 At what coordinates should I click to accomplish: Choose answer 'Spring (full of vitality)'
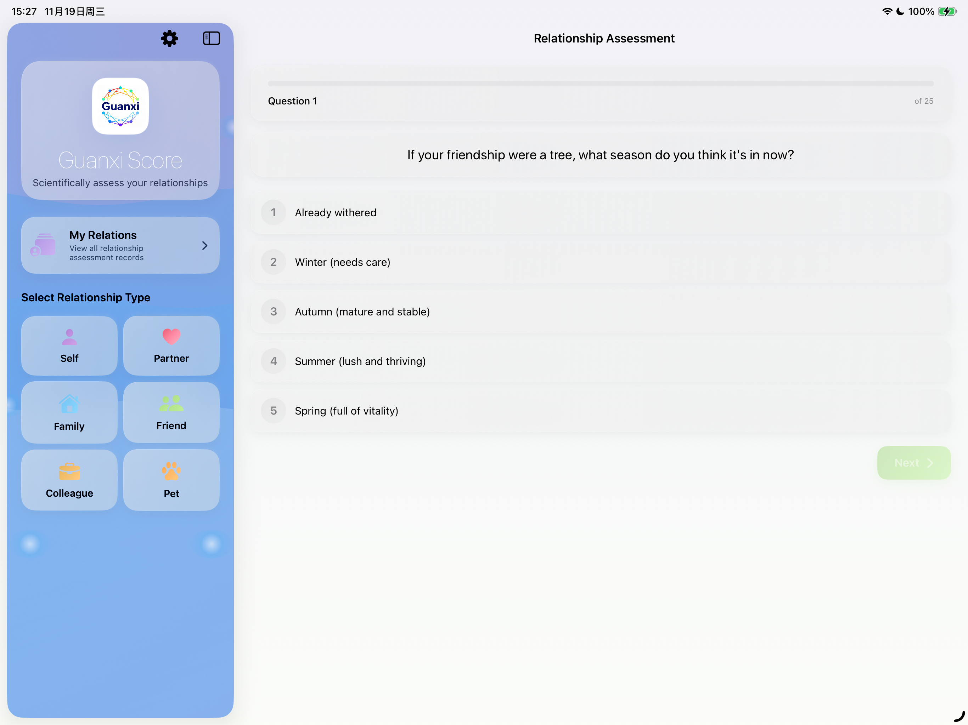pos(601,411)
